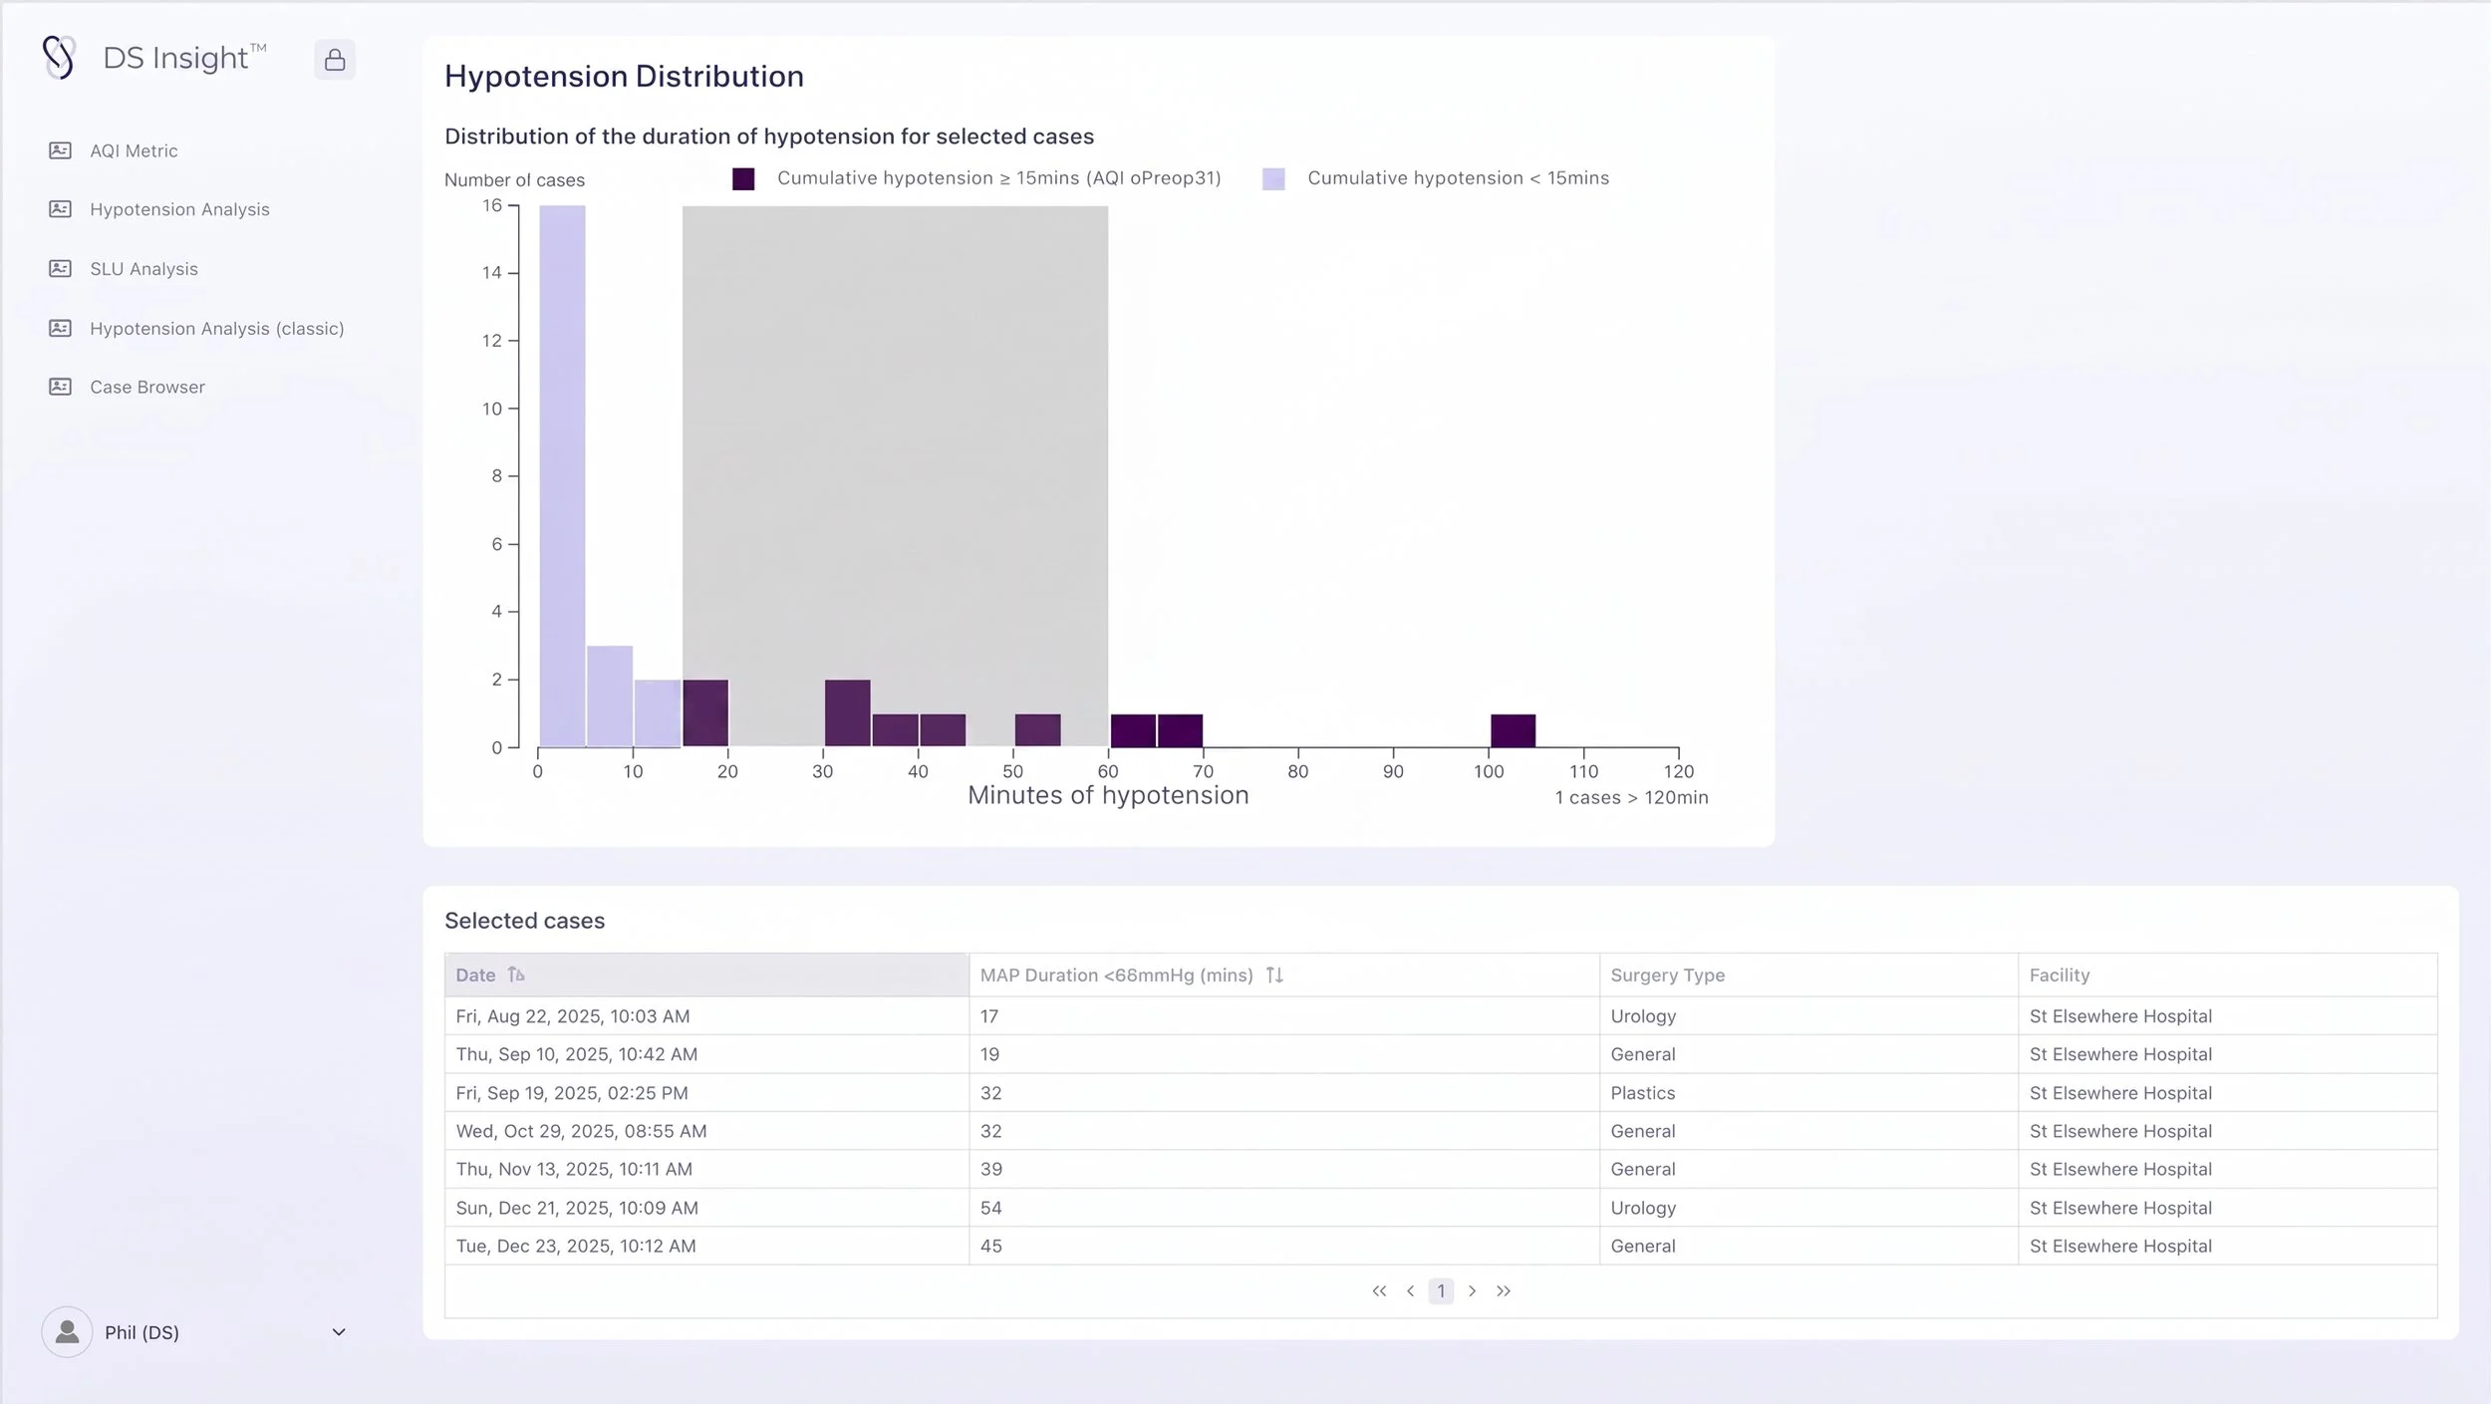This screenshot has width=2491, height=1404.
Task: Click the dark bar at 50-55 minutes
Action: tap(1037, 730)
